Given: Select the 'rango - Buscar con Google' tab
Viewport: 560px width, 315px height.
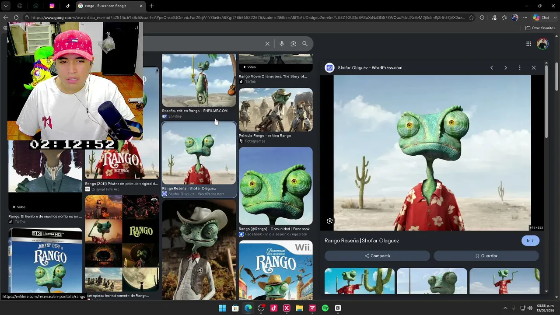Looking at the screenshot, I should tap(110, 6).
